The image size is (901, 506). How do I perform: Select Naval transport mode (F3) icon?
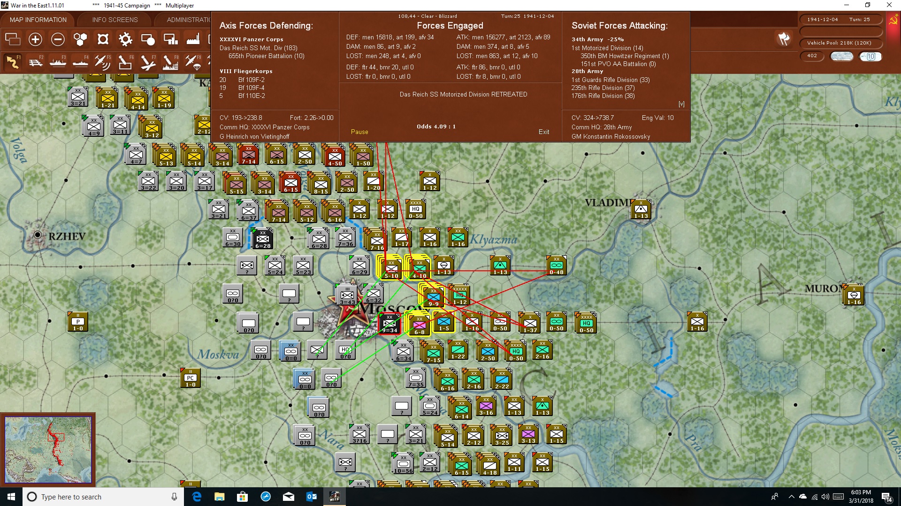pos(58,62)
